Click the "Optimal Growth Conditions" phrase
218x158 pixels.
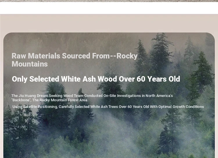tap(181, 107)
